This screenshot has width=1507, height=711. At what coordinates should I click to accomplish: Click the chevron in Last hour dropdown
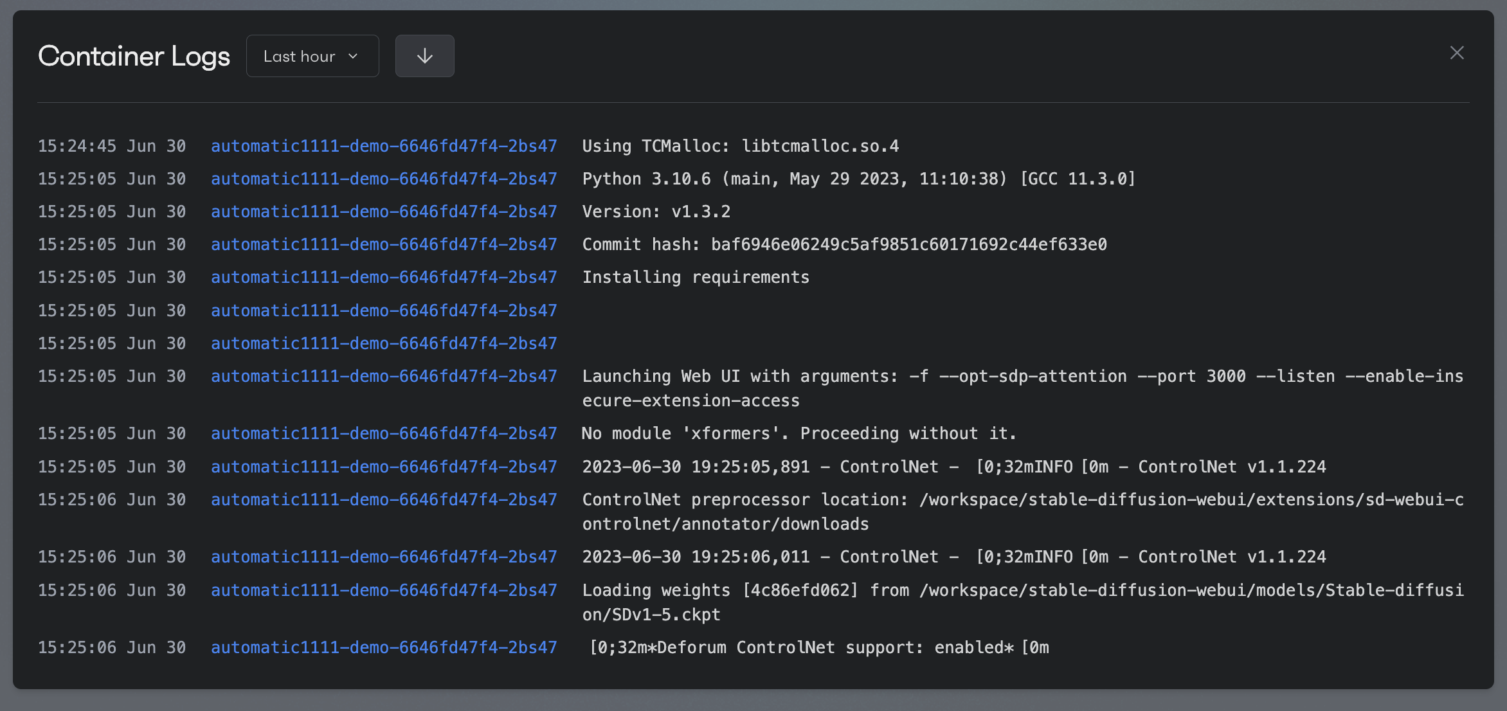tap(353, 57)
